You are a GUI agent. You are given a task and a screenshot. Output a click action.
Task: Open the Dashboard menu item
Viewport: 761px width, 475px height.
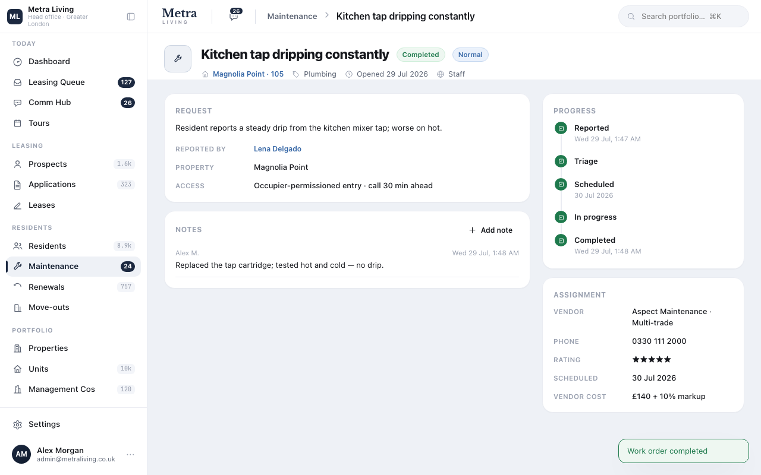(74, 62)
